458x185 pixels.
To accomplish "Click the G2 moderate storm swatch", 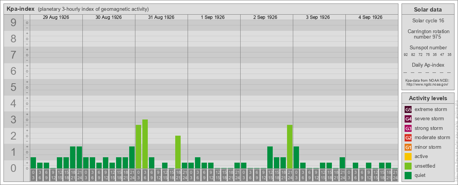I will tap(408, 138).
